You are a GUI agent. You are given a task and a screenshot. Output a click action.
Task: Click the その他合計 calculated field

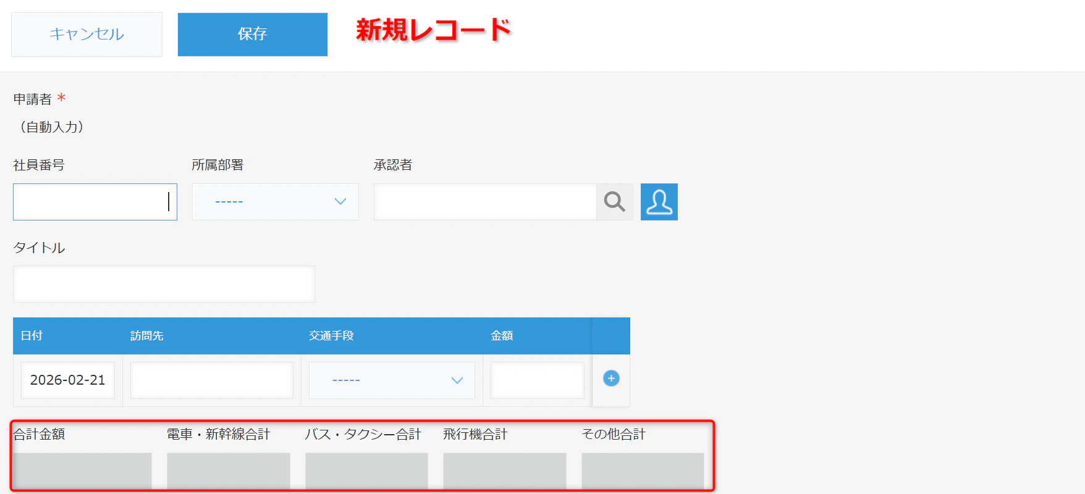tap(643, 471)
